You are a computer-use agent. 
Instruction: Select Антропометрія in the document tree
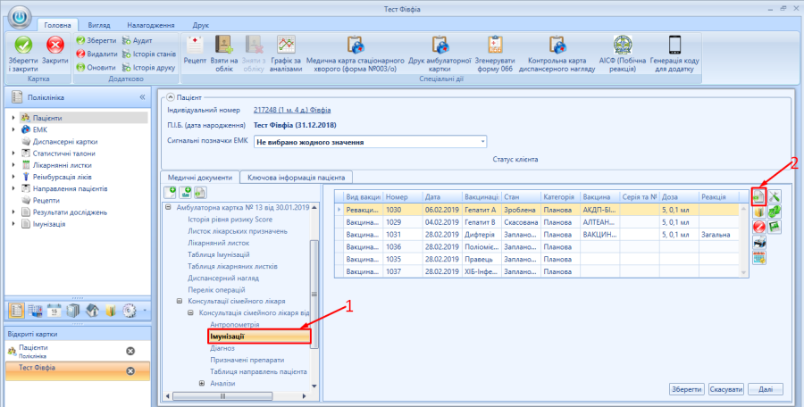pos(234,325)
